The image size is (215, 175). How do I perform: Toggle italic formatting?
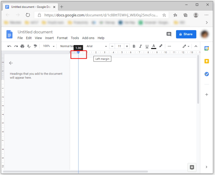(141, 46)
